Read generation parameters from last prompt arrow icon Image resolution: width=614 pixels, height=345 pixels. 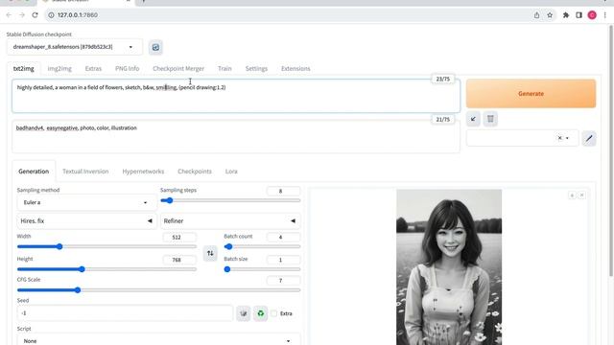[473, 119]
